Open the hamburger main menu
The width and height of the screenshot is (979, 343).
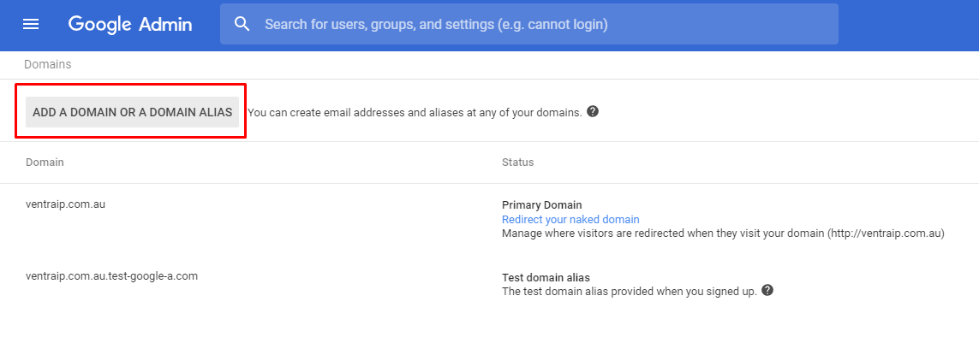[31, 24]
